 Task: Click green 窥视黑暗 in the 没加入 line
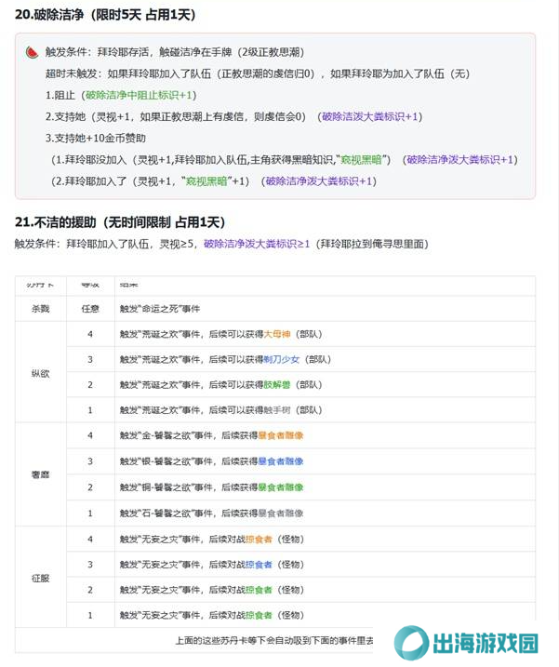(362, 160)
